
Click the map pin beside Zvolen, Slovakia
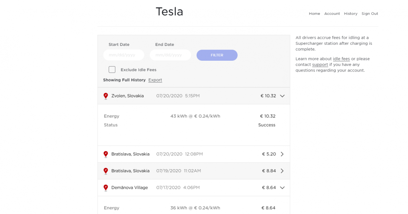(106, 96)
